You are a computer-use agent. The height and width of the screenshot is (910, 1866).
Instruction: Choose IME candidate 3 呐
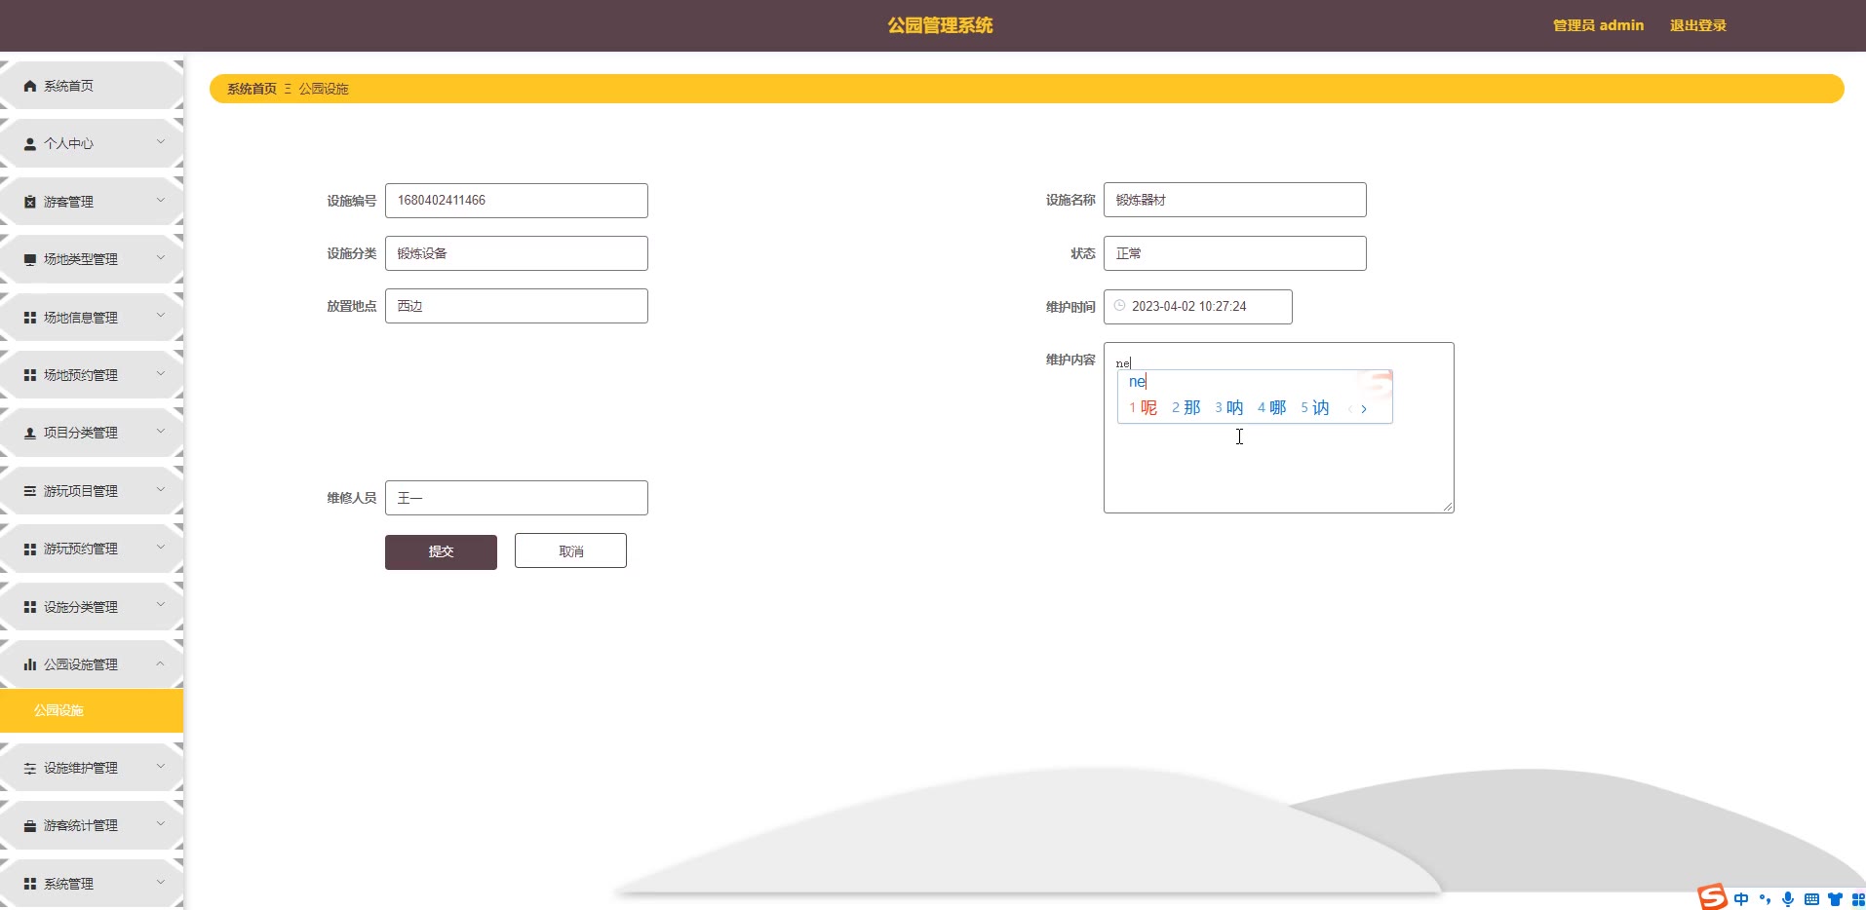(1229, 408)
